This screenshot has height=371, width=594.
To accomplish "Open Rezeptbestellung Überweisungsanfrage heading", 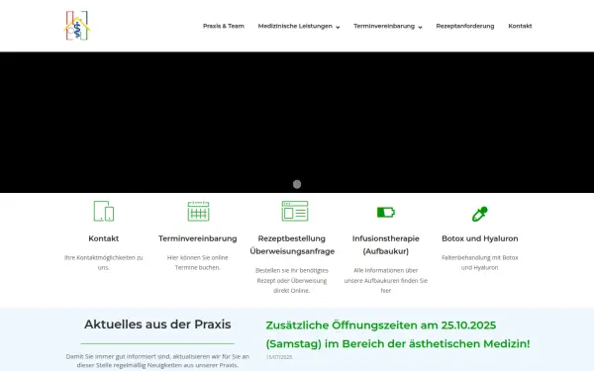I will tap(292, 245).
